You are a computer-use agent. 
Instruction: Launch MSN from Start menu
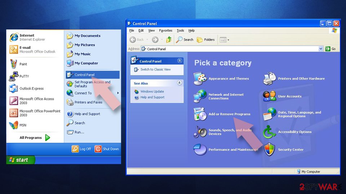[x=18, y=125]
